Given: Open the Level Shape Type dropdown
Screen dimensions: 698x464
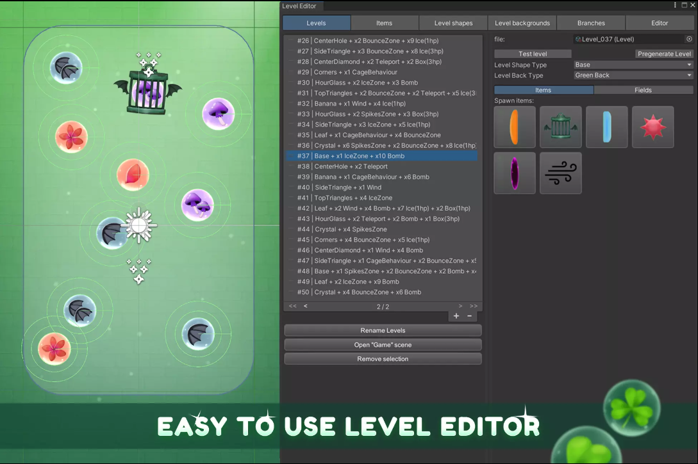Looking at the screenshot, I should (633, 65).
